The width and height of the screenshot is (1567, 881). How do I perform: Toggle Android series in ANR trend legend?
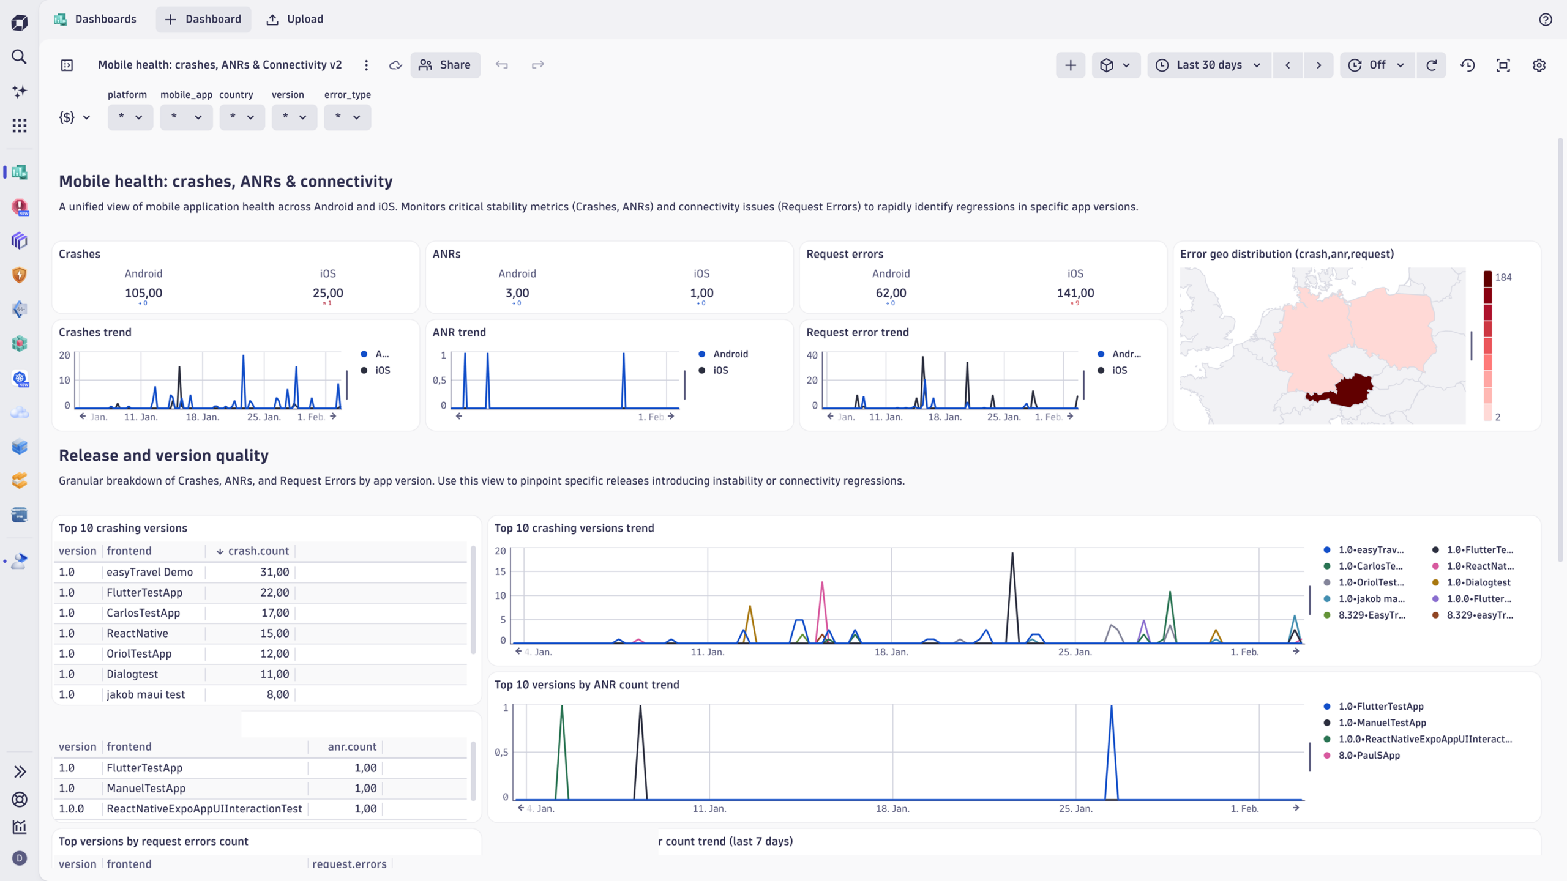730,354
